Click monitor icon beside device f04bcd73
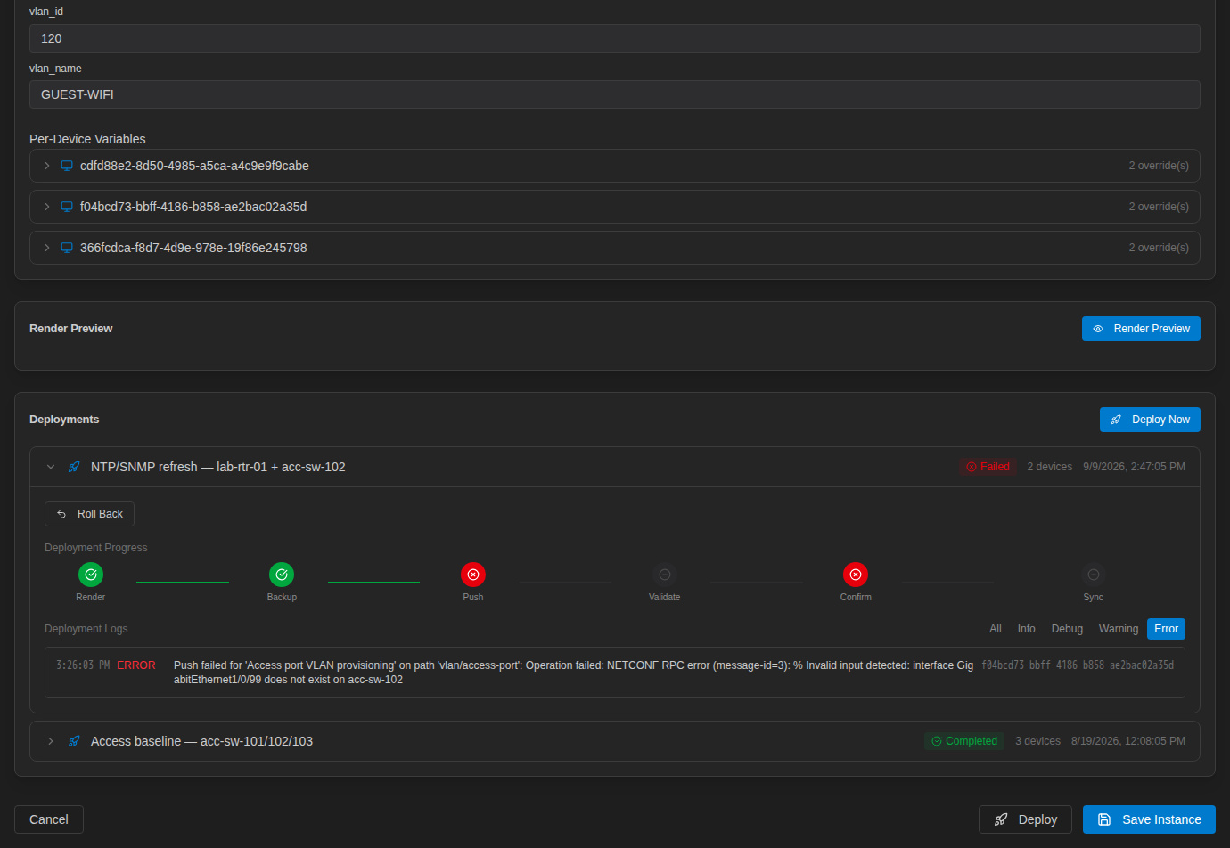The height and width of the screenshot is (848, 1230). 67,207
